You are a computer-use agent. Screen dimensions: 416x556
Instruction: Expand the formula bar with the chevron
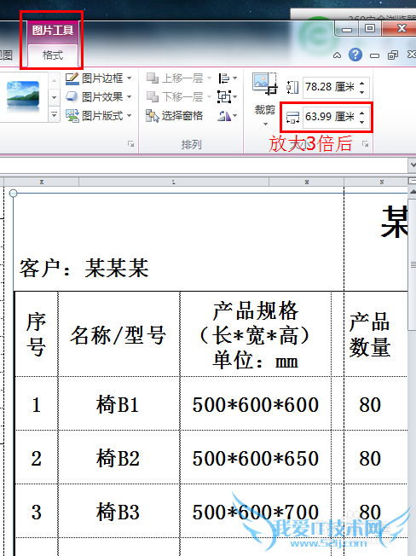click(412, 165)
